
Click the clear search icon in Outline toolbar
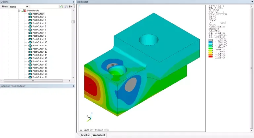coord(66,7)
